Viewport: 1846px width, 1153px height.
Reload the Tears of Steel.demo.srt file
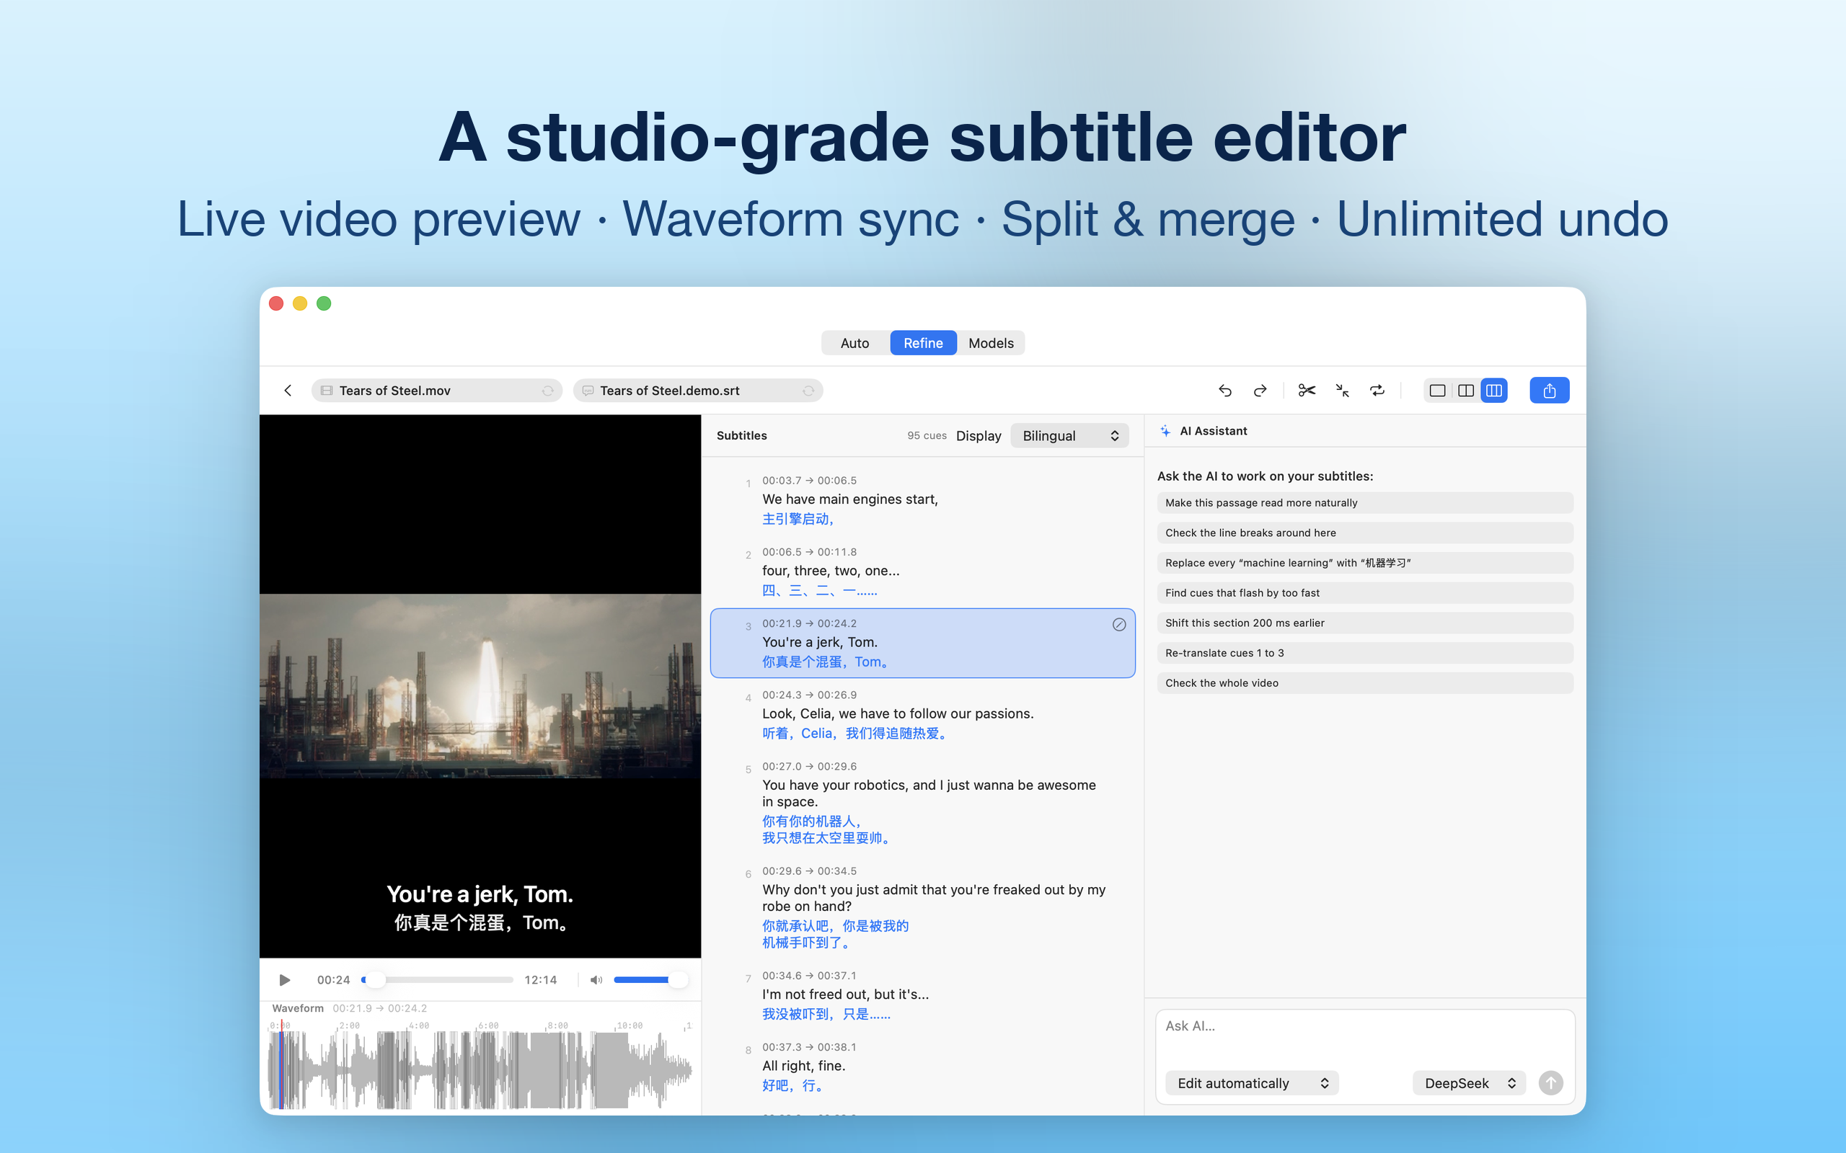pyautogui.click(x=808, y=391)
